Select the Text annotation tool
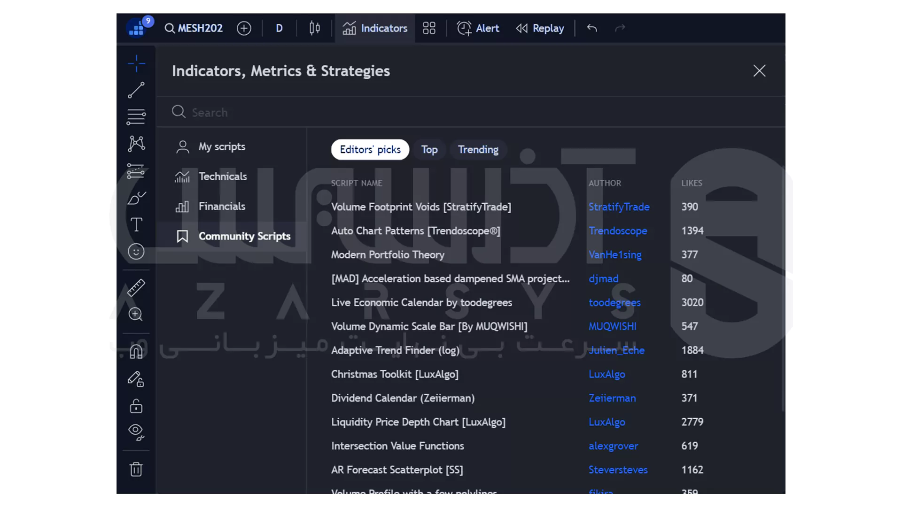 [136, 224]
